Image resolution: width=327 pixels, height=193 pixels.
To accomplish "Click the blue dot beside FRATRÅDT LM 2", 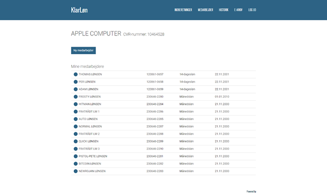I will [75, 134].
